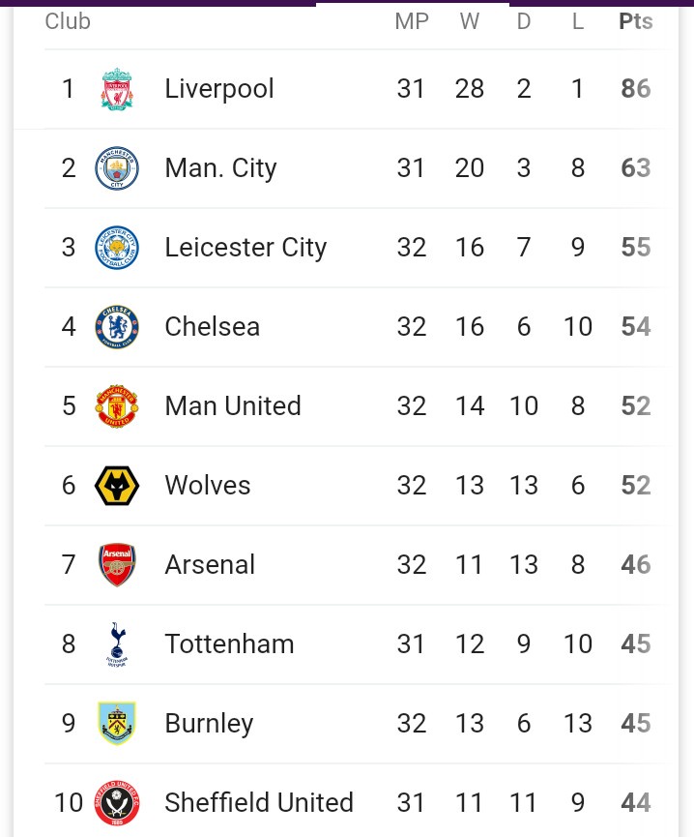Select the highlighted tab indicator at top
This screenshot has width=694, height=837.
point(413,4)
